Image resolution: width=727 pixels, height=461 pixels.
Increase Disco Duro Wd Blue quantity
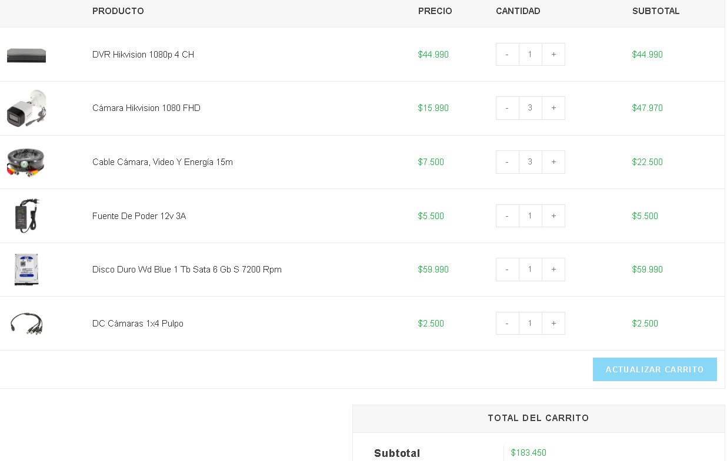click(x=553, y=270)
